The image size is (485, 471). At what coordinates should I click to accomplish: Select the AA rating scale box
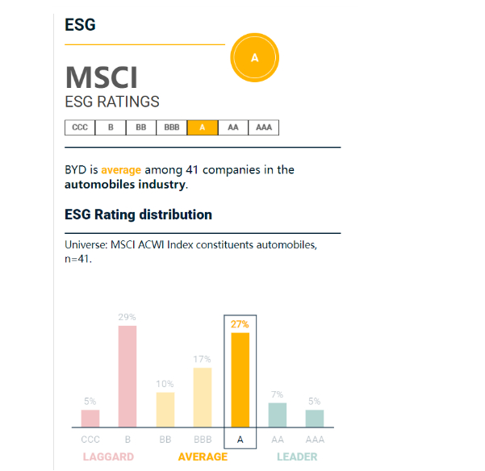(x=232, y=127)
